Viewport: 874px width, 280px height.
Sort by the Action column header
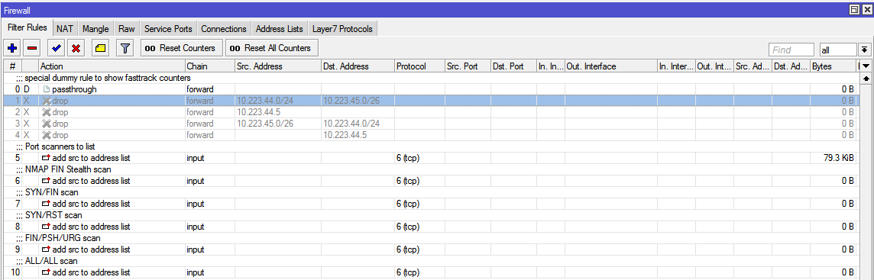pyautogui.click(x=112, y=66)
